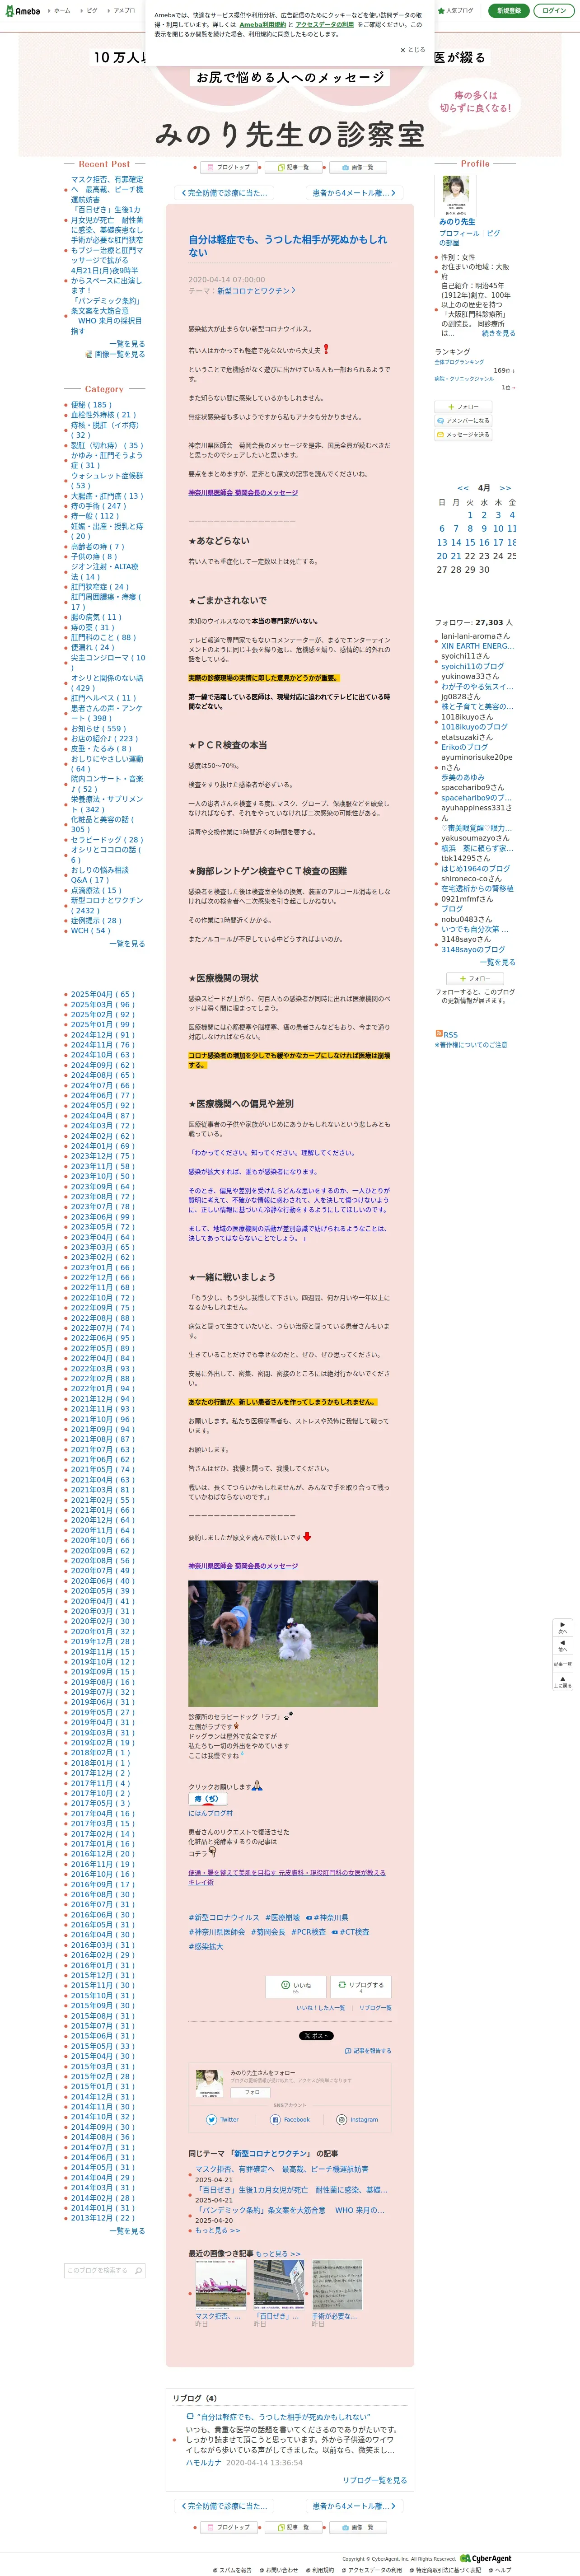Share the article with X ポスト button
Viewport: 580px width, 2576px height.
tap(316, 2035)
